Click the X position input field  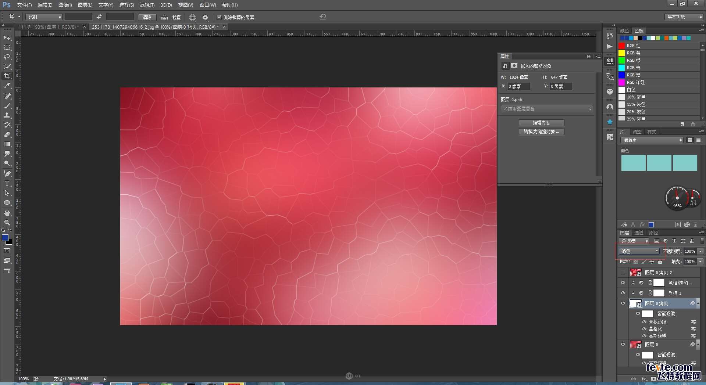click(518, 86)
